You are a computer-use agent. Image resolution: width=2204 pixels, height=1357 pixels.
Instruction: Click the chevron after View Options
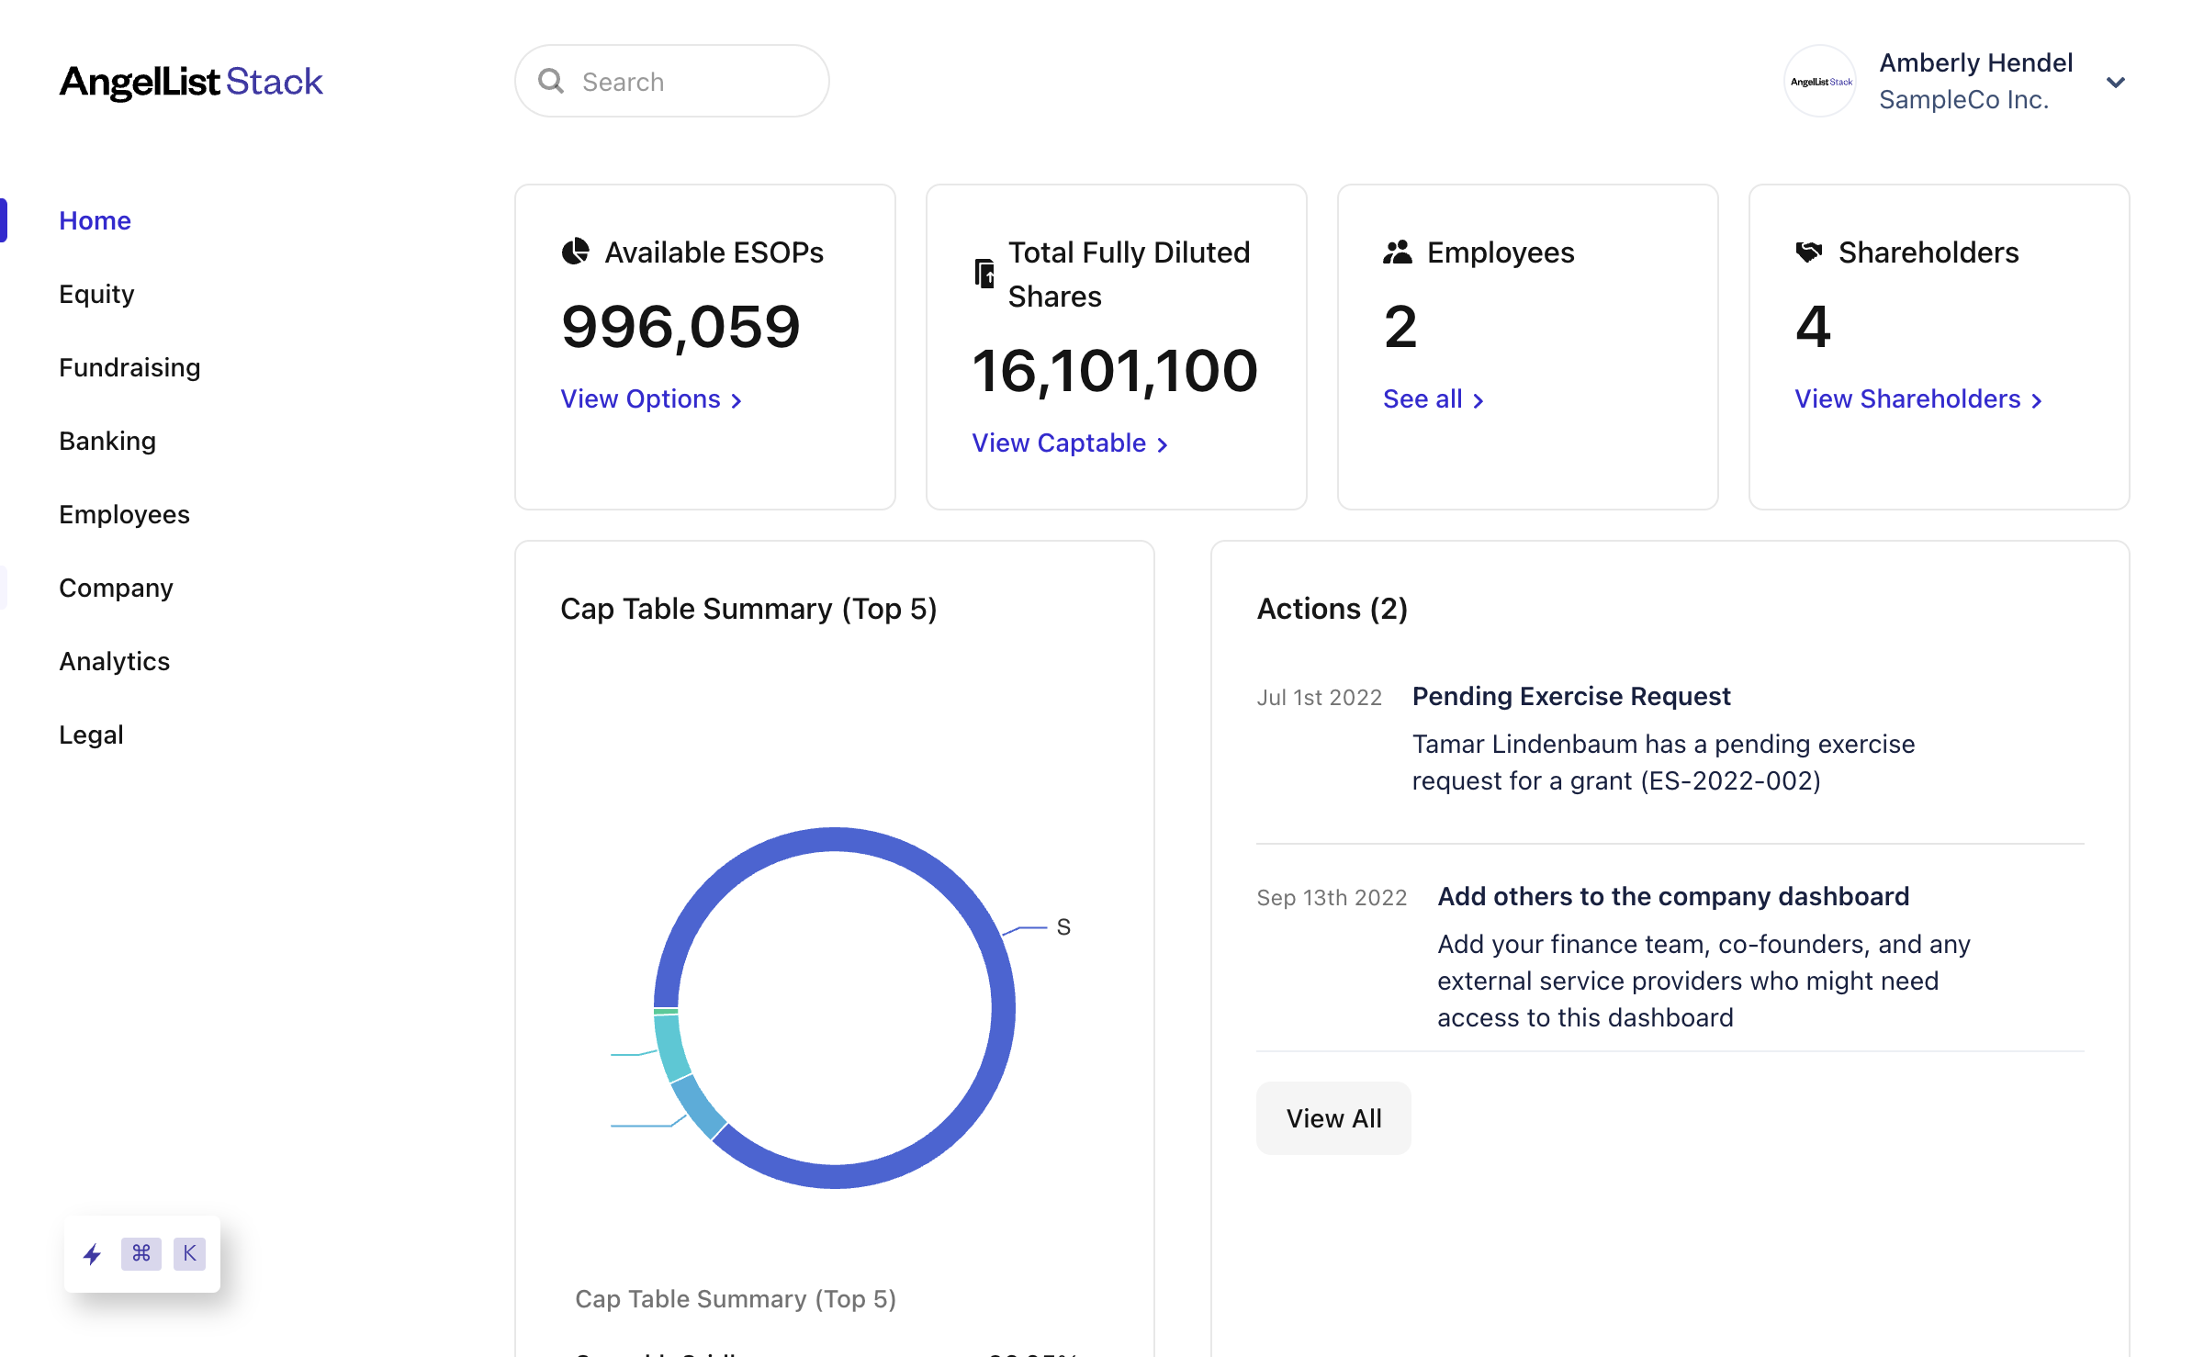tap(736, 400)
